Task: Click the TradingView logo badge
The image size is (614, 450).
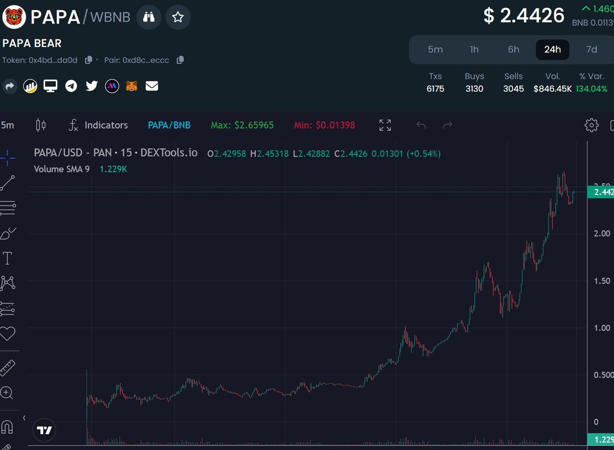Action: [x=45, y=430]
